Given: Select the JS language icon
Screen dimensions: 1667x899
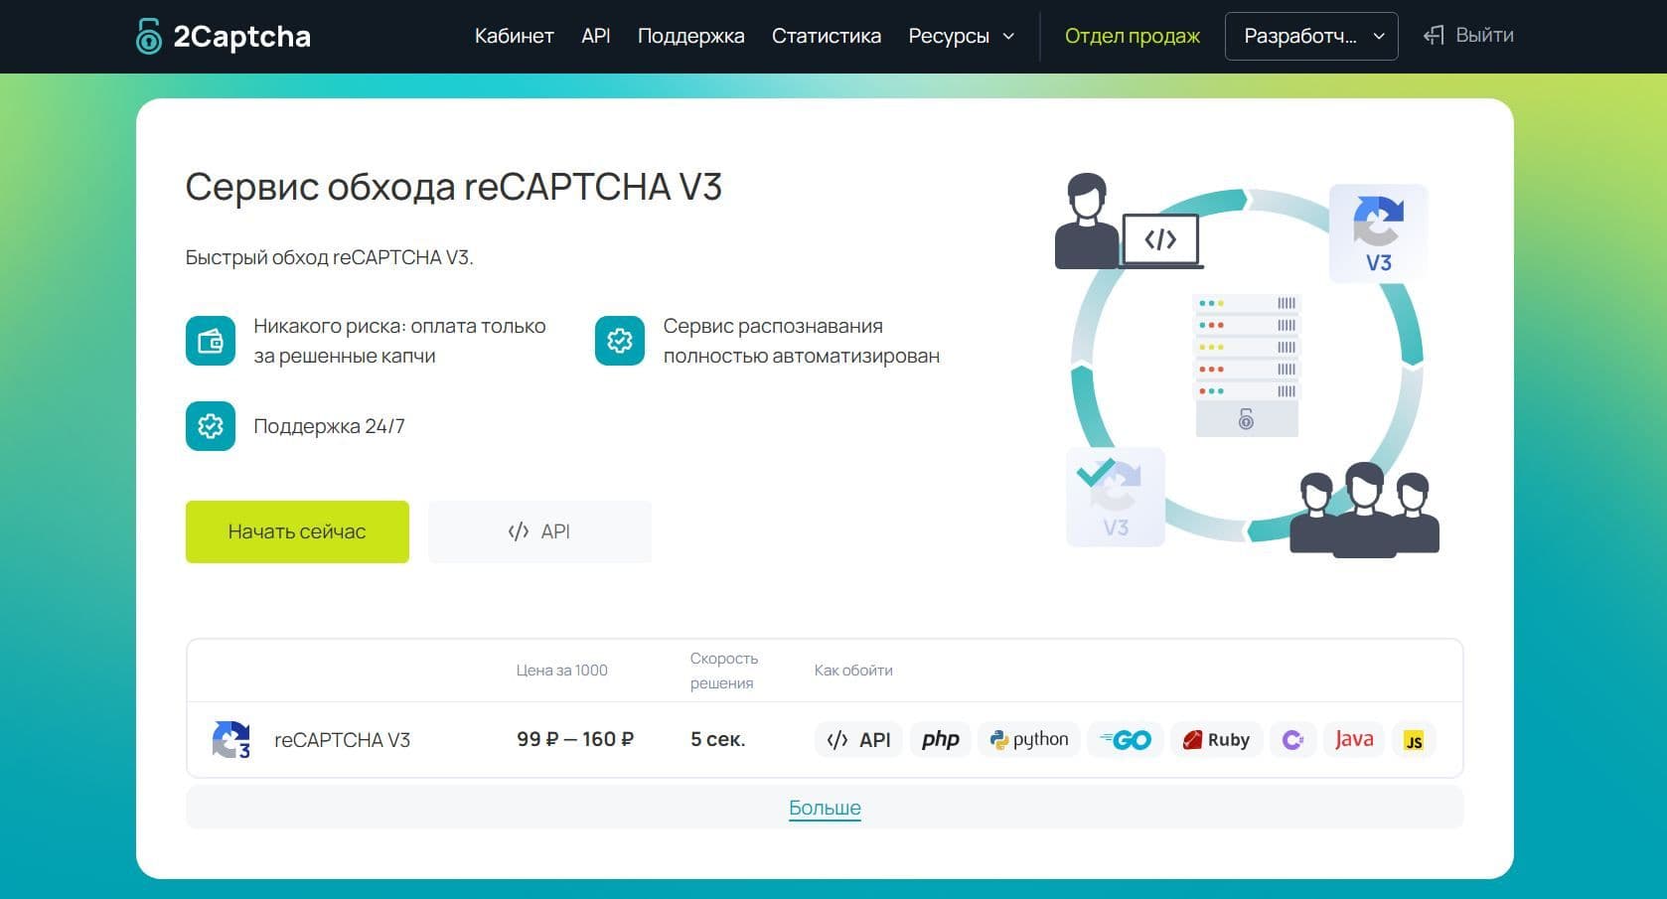Looking at the screenshot, I should (x=1413, y=741).
